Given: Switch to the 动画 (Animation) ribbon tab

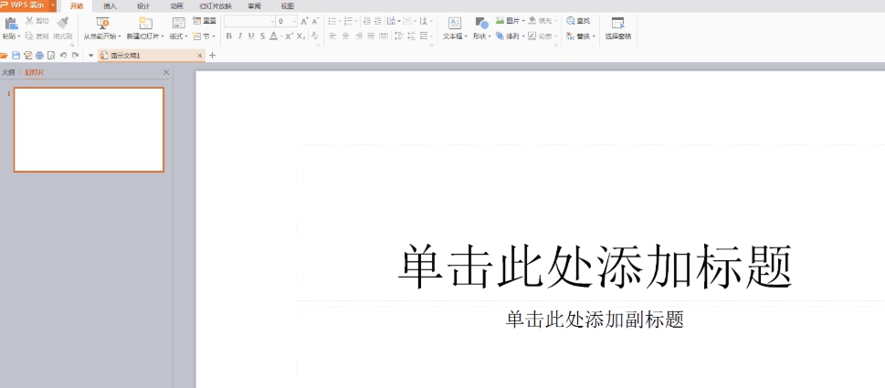Looking at the screenshot, I should point(176,6).
